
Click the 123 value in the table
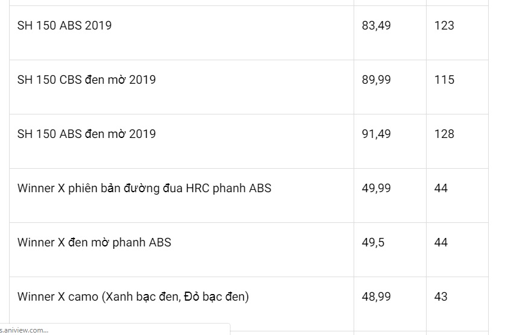(x=444, y=25)
